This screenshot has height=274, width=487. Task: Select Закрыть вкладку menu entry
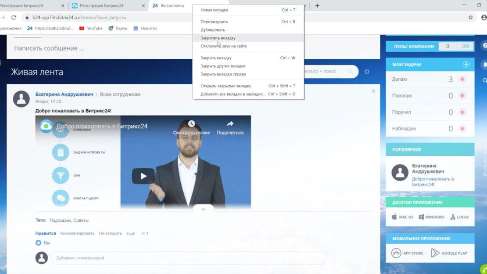[248, 58]
